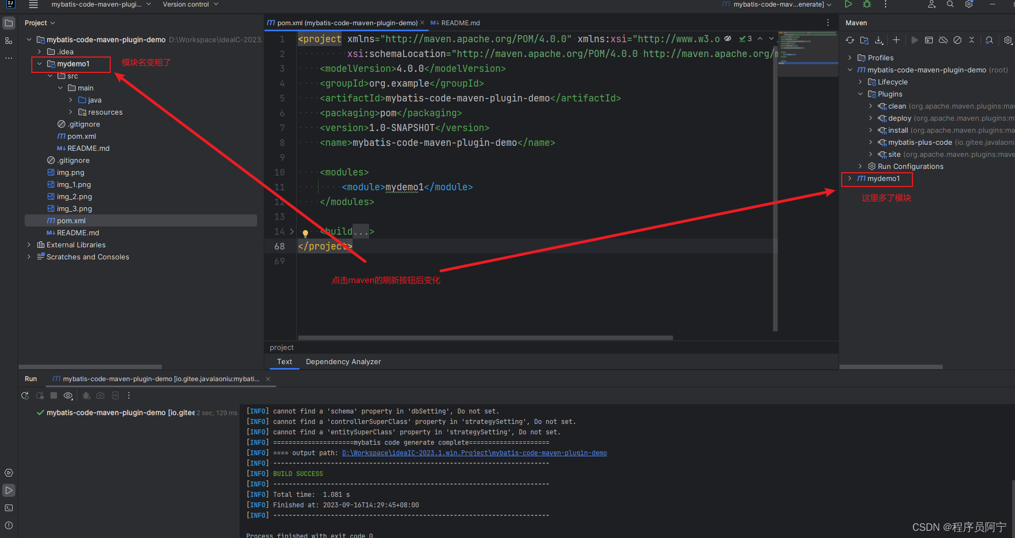
Task: Open Project tool window folder icon
Action: click(9, 23)
